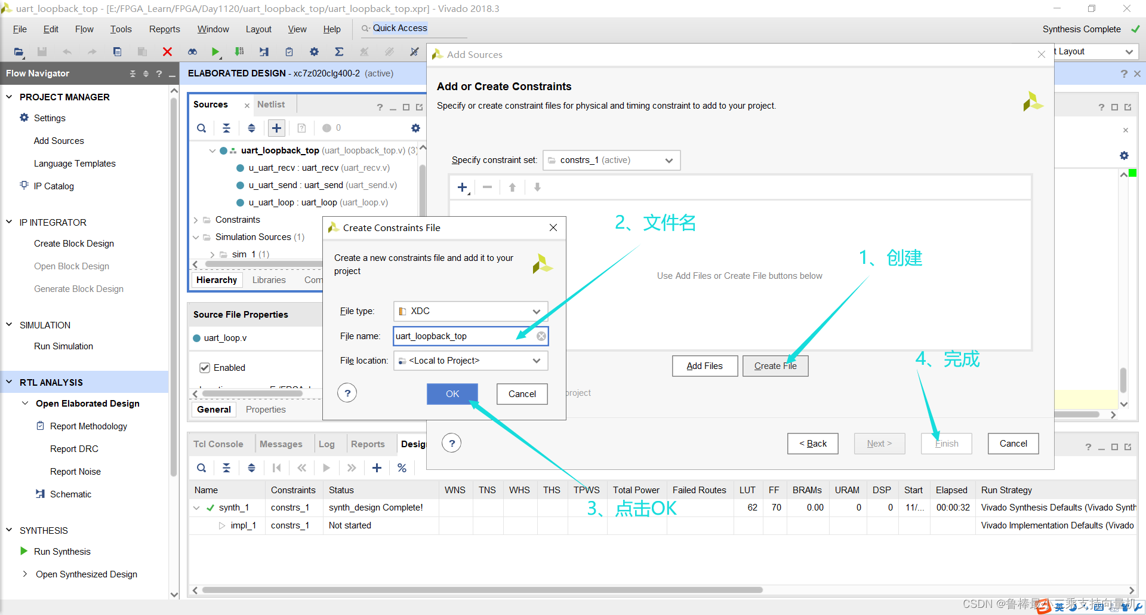
Task: Click IP Catalog in Flow Navigator
Action: point(54,186)
